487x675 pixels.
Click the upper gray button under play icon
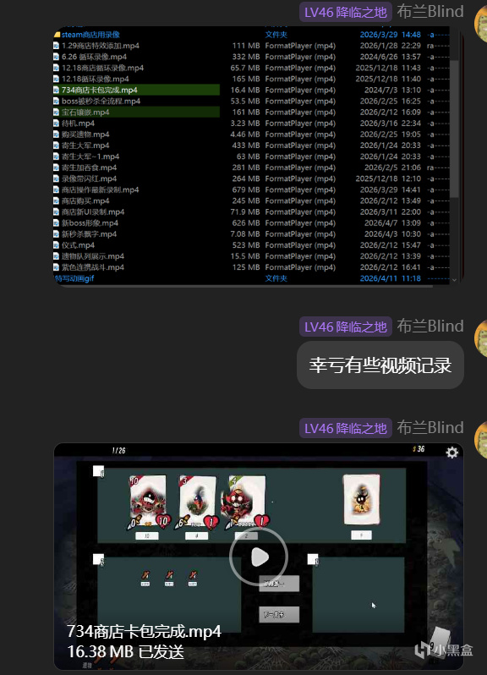279,584
